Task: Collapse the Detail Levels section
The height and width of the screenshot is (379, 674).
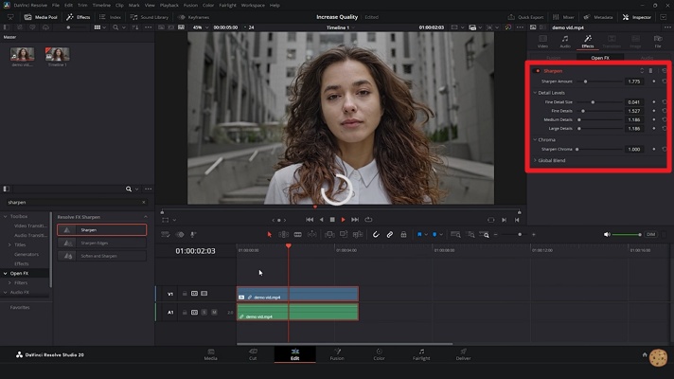Action: tap(534, 93)
